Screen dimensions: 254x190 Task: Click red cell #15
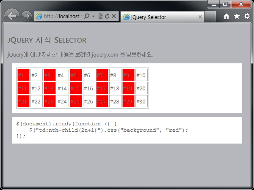click(x=76, y=88)
